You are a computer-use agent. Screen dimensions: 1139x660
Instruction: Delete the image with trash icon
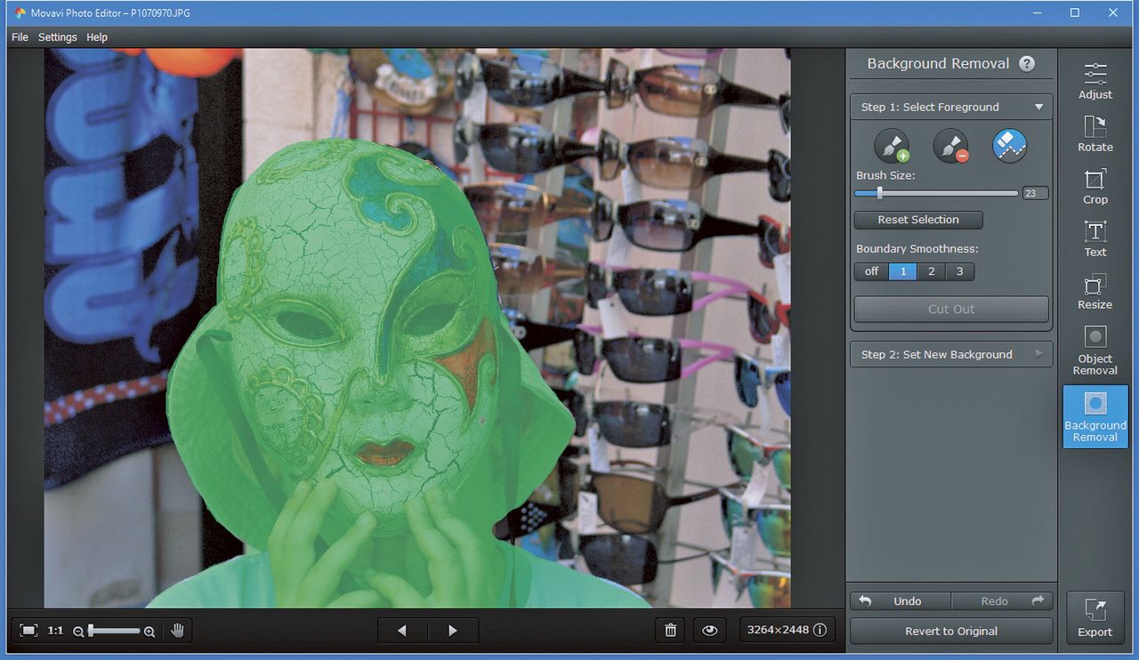(x=671, y=631)
